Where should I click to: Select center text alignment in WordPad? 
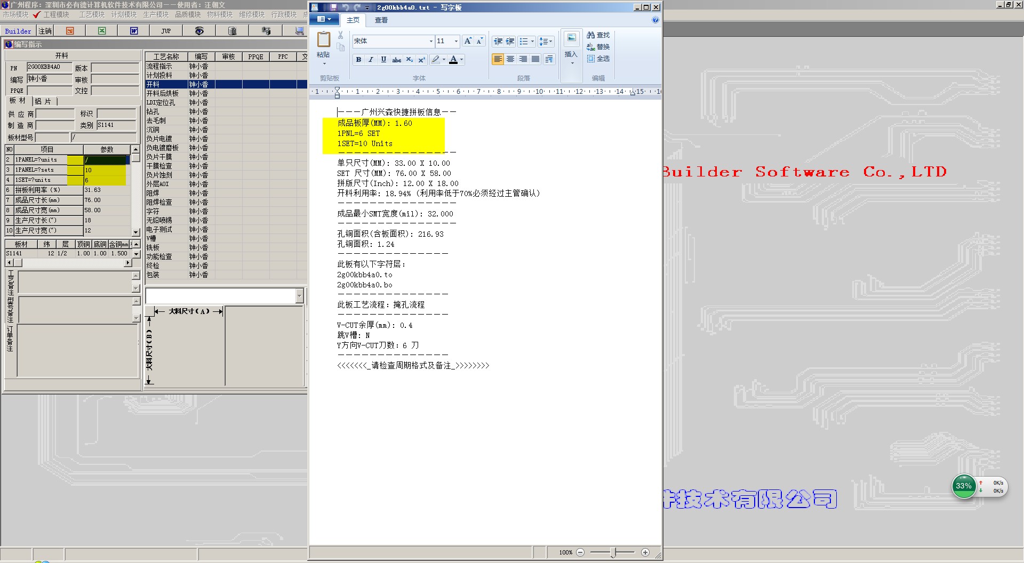(x=510, y=59)
